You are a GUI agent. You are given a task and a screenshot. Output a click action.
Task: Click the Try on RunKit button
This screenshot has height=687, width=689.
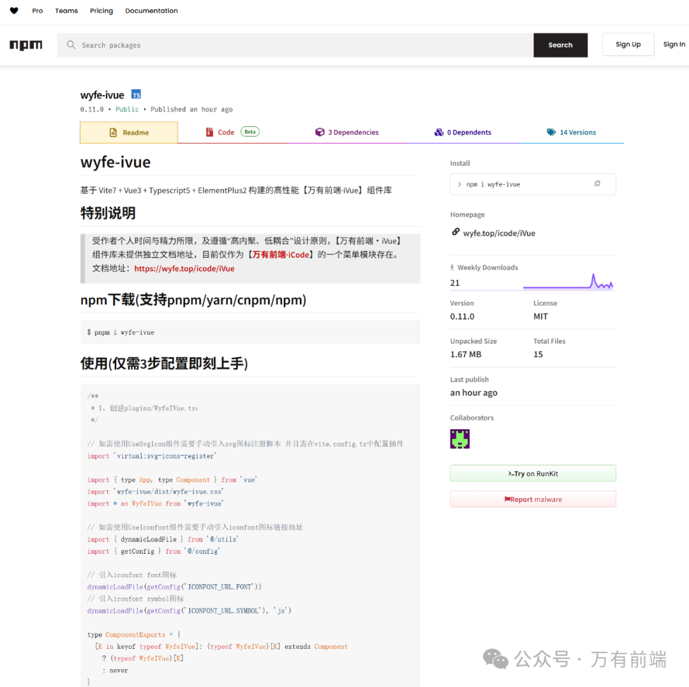533,473
